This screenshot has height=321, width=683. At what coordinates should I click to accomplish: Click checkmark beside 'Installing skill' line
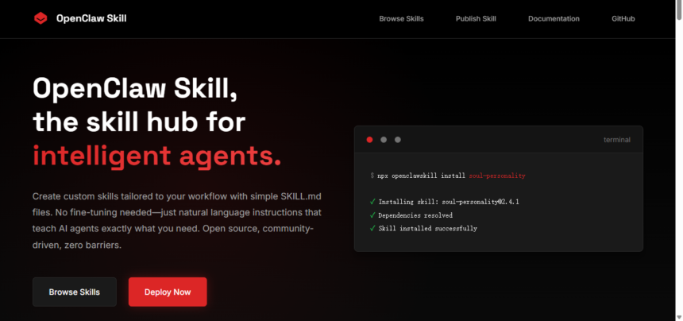point(372,202)
